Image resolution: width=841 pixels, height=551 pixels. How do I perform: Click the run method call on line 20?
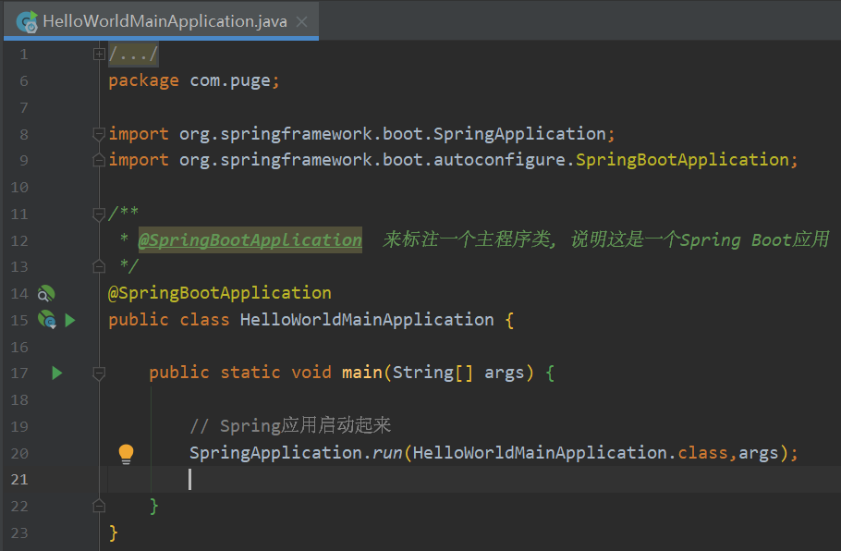(387, 453)
